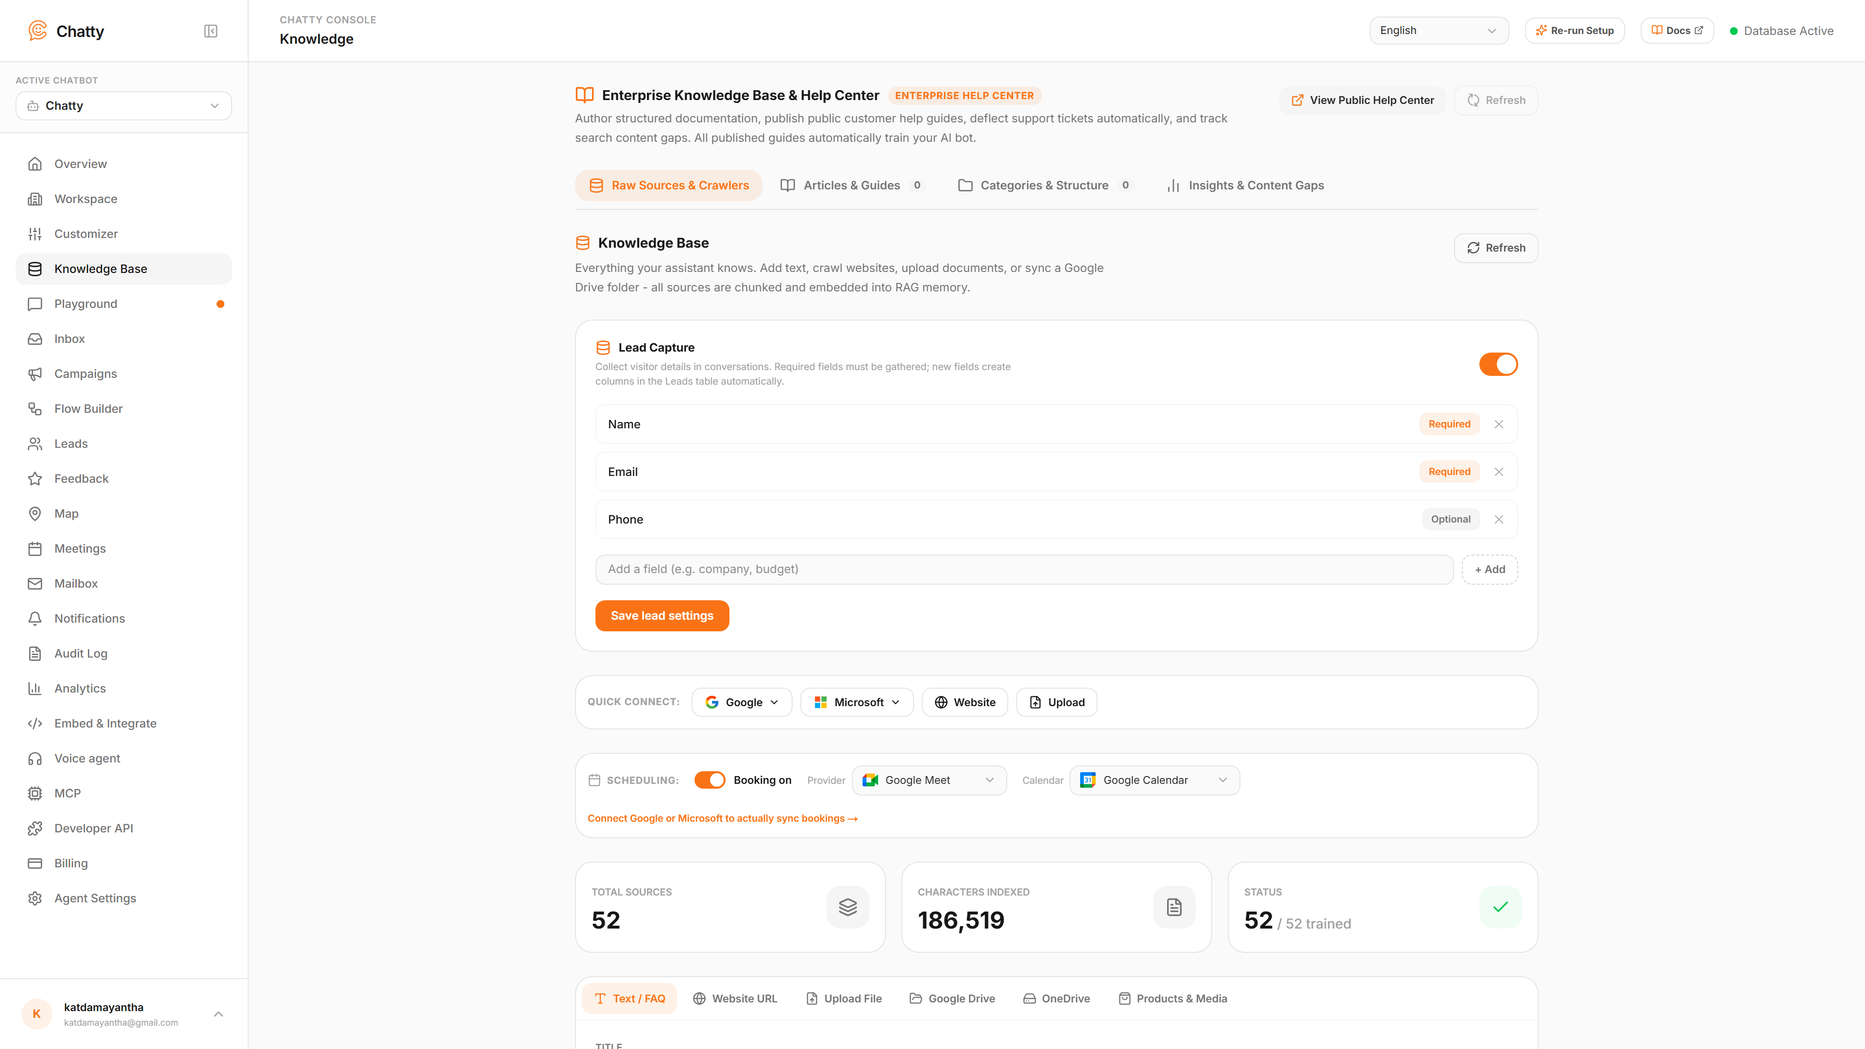This screenshot has width=1865, height=1049.
Task: Click the + Add field button
Action: (1489, 570)
